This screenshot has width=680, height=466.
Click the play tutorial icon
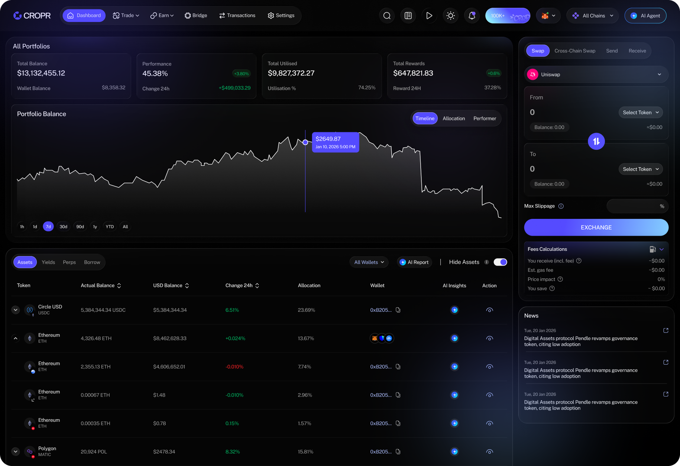coord(429,16)
